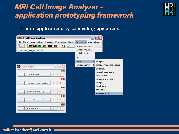This screenshot has height=134, width=179.
Task: Open the Processing menu
Action: point(61,42)
